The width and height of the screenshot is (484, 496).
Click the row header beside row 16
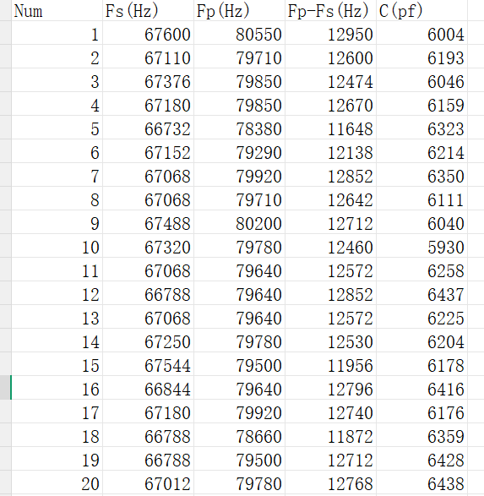(5, 388)
